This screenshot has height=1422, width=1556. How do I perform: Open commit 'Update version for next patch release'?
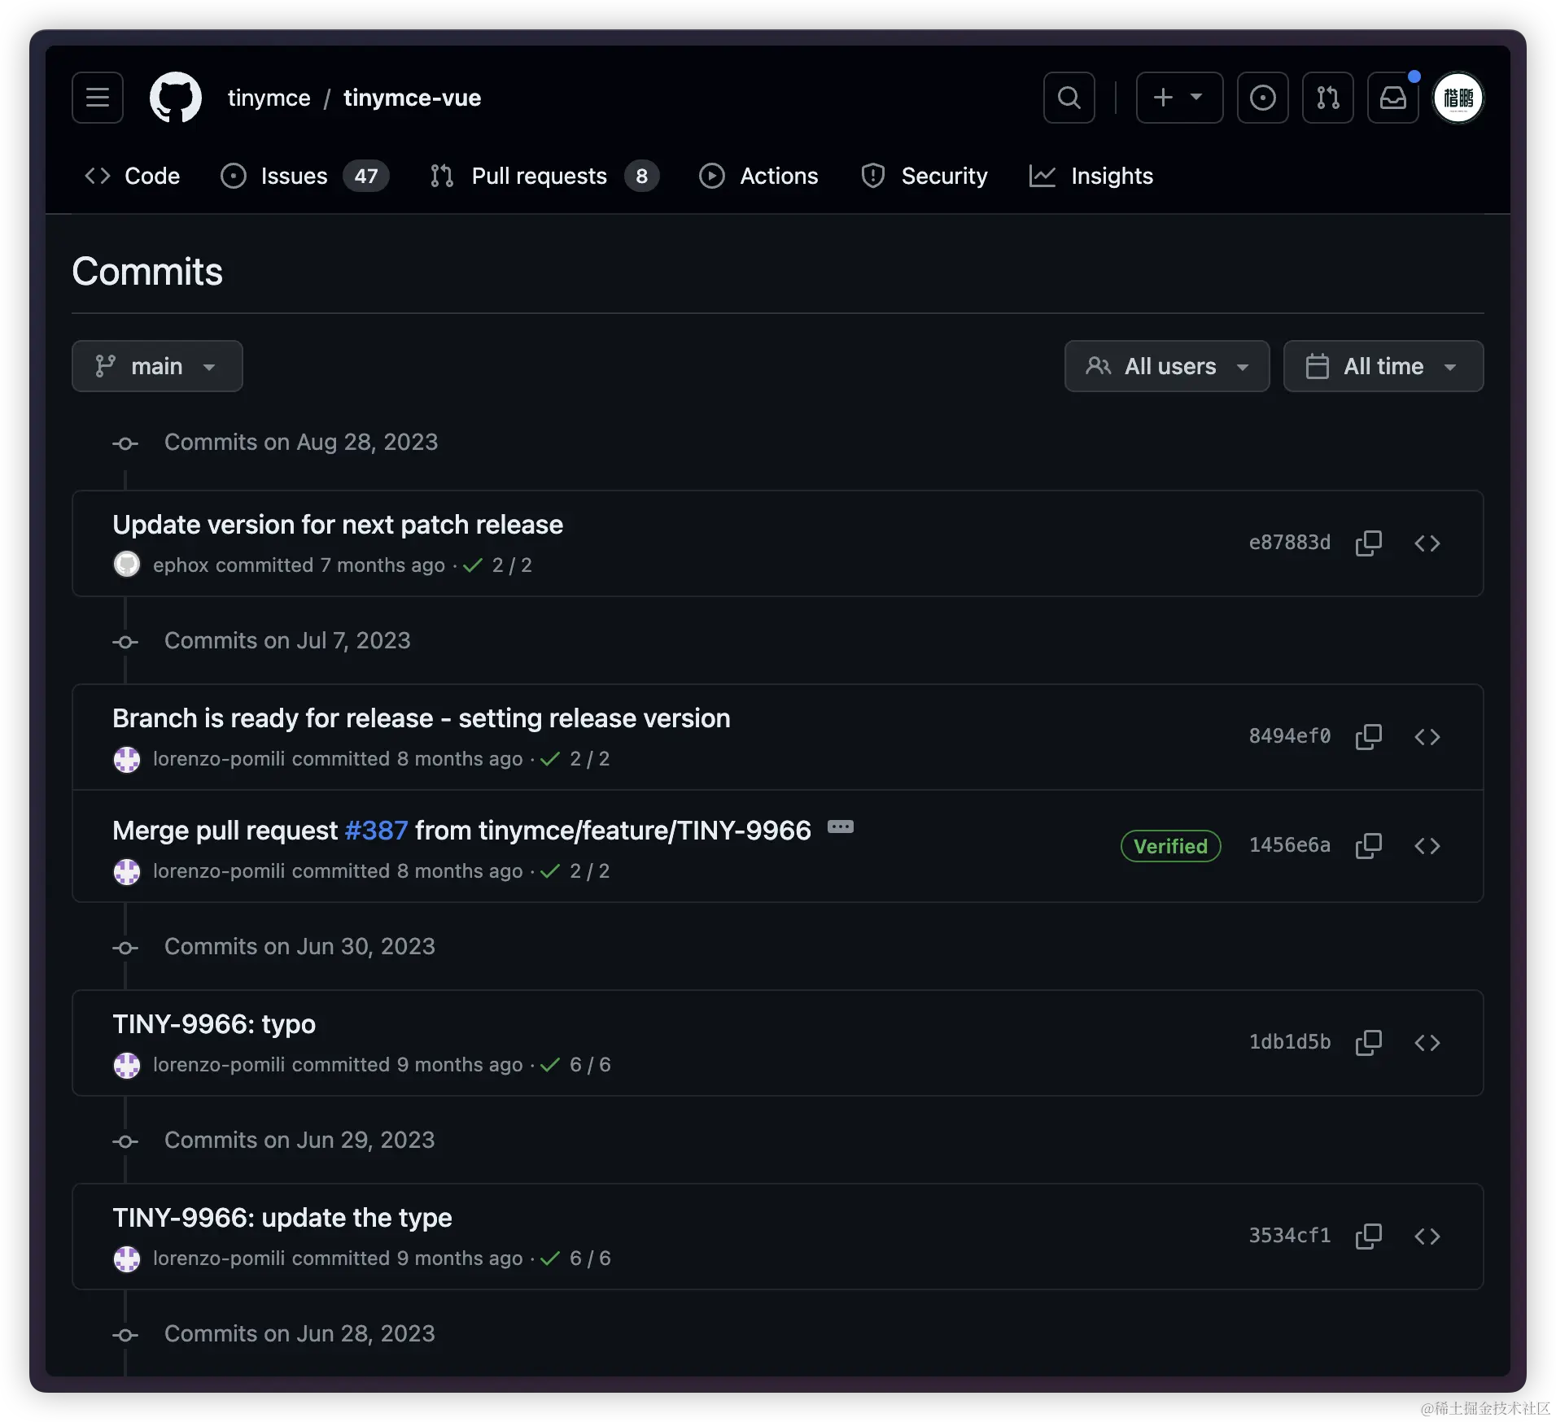click(338, 525)
